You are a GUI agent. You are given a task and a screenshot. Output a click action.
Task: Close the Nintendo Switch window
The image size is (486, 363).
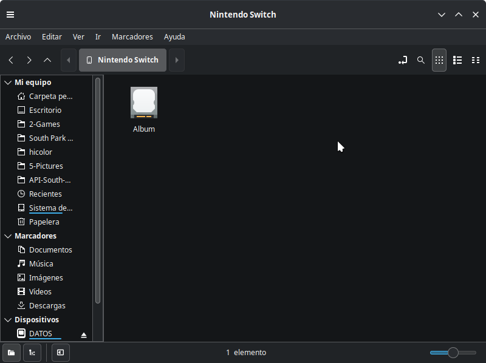click(x=476, y=15)
